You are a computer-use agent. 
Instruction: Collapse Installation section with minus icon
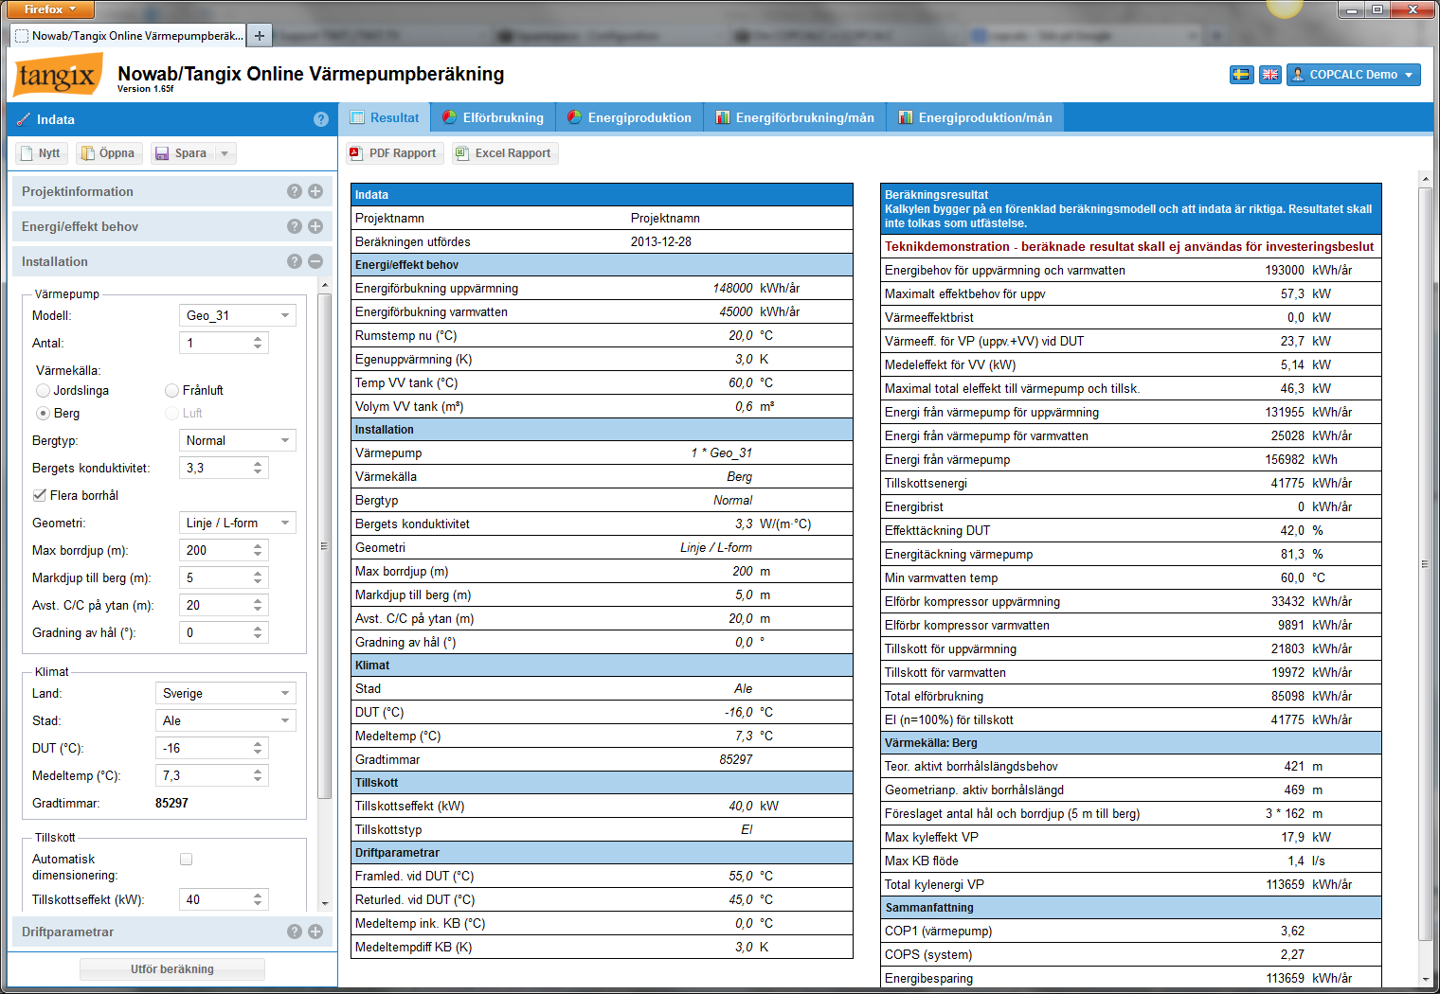315,261
